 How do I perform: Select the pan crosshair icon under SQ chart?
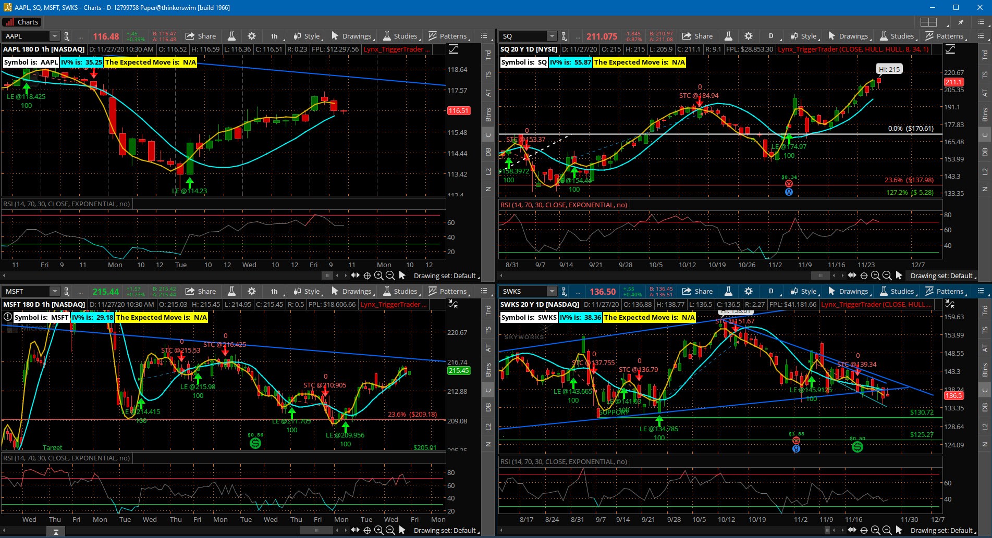(864, 276)
